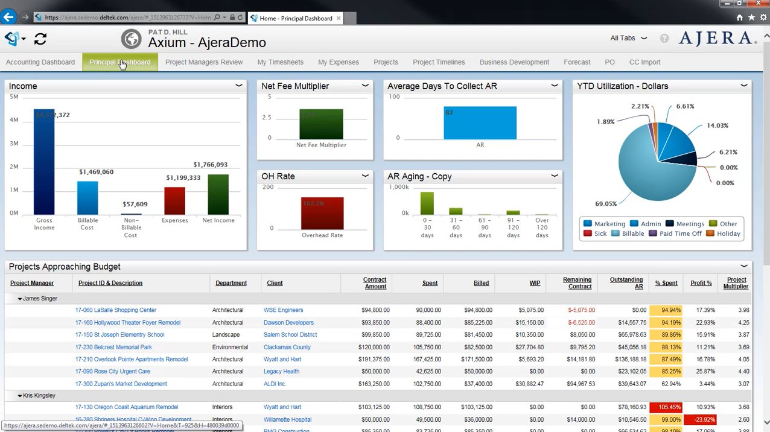
Task: Open project 17-060 LaSalle Shopping Center
Action: [115, 310]
